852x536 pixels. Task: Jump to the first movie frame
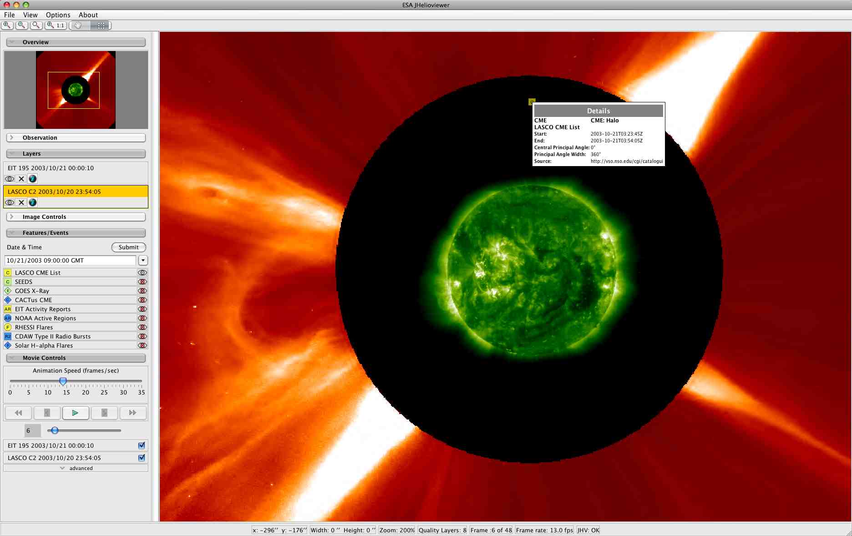coord(18,413)
